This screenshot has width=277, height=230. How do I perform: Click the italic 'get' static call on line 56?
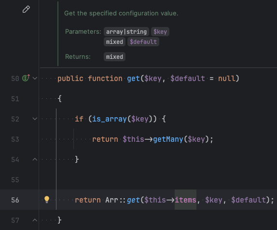click(x=133, y=200)
